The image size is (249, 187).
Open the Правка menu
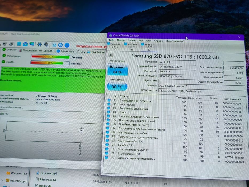click(x=121, y=40)
